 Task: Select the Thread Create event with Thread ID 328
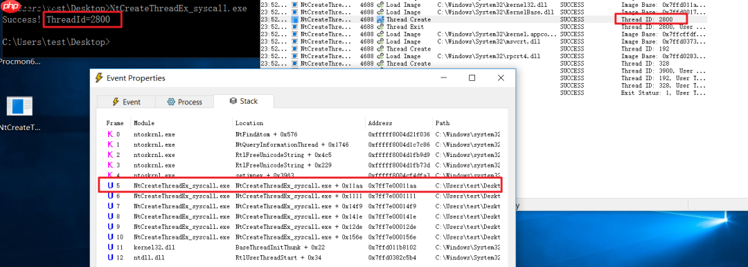(x=483, y=64)
